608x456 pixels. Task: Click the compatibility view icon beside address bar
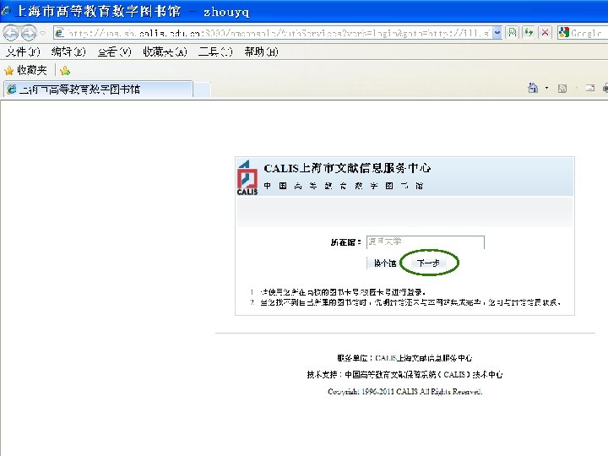[513, 33]
